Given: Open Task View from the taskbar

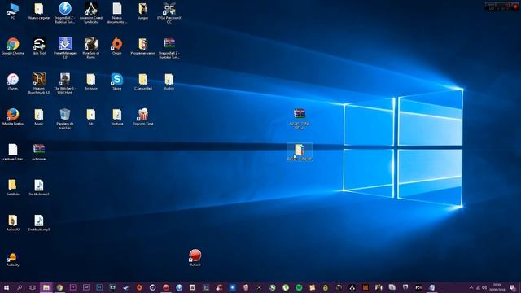Looking at the screenshot, I should [x=33, y=287].
